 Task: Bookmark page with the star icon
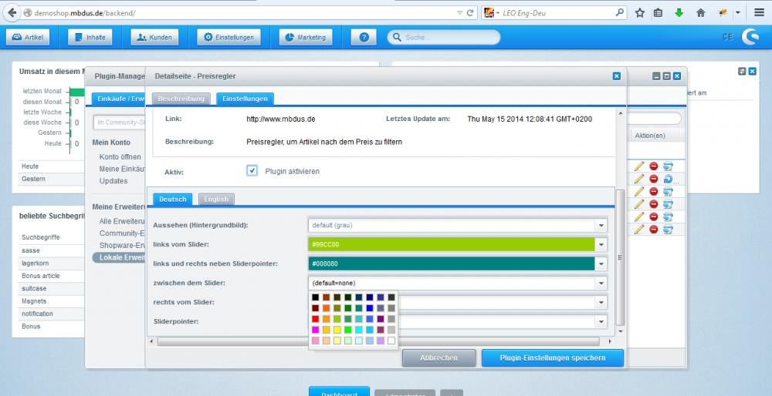(639, 13)
